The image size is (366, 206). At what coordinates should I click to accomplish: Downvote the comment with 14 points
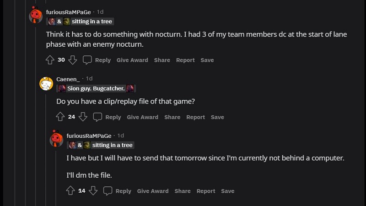click(x=93, y=191)
